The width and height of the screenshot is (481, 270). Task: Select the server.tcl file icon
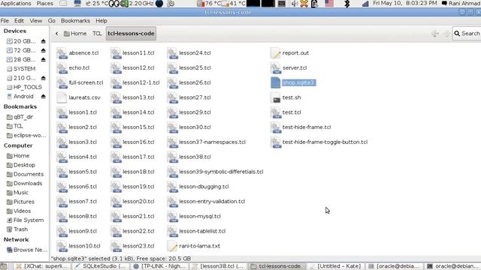(x=276, y=68)
